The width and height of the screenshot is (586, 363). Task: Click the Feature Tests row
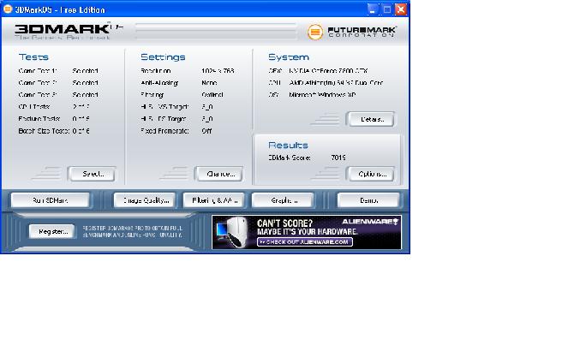coord(54,119)
